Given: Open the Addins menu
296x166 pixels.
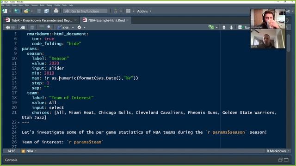Looking at the screenshot, I should click(x=144, y=11).
